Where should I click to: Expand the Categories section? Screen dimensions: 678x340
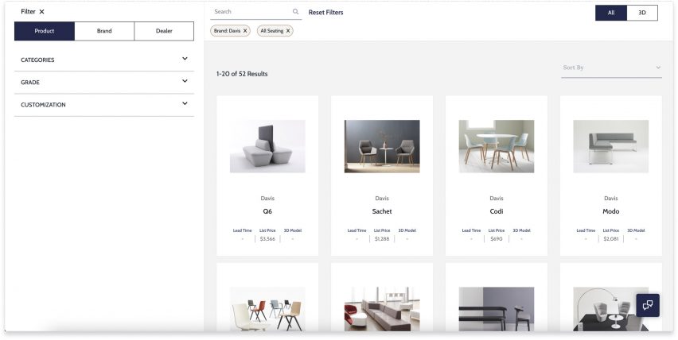(104, 60)
